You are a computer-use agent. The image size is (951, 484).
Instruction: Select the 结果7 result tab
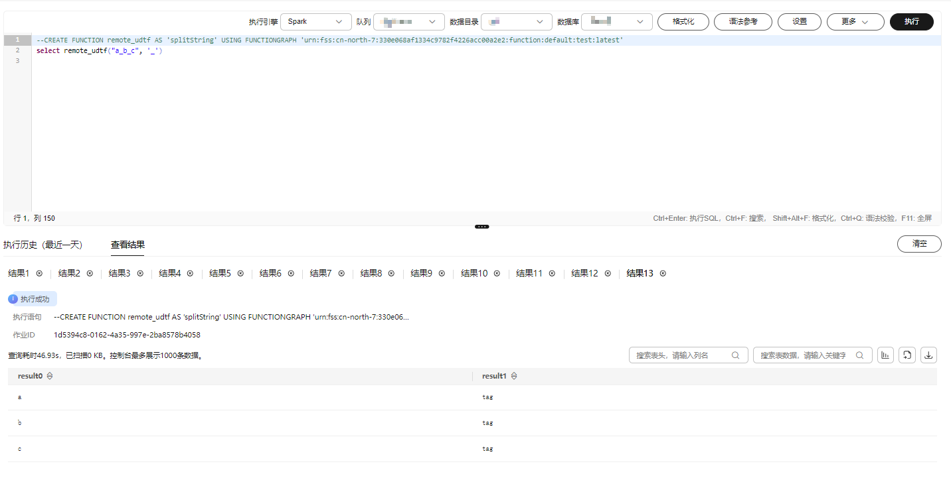coord(321,273)
